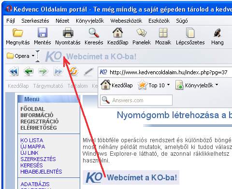Go back with the green left arrow
The height and width of the screenshot is (189, 232).
(29, 71)
